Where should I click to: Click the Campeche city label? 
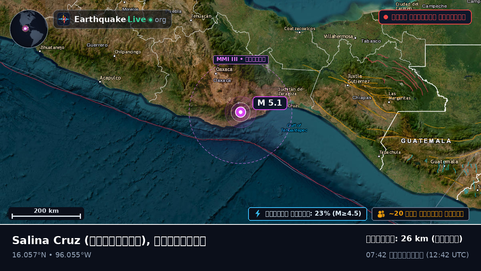(x=435, y=6)
